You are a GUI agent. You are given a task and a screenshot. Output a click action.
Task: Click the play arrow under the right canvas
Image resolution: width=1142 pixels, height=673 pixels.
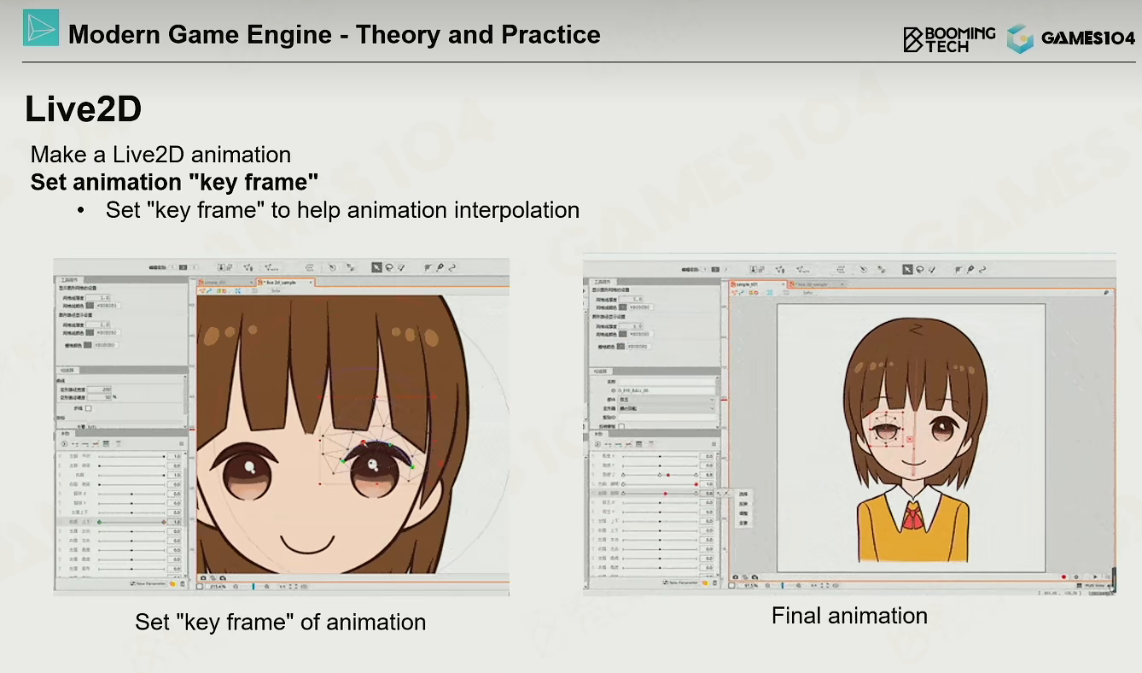(x=1095, y=577)
